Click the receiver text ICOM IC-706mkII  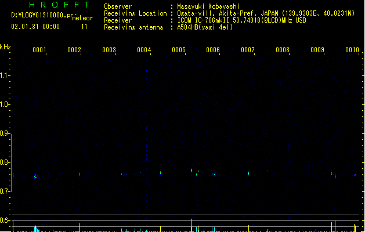[x=203, y=20]
